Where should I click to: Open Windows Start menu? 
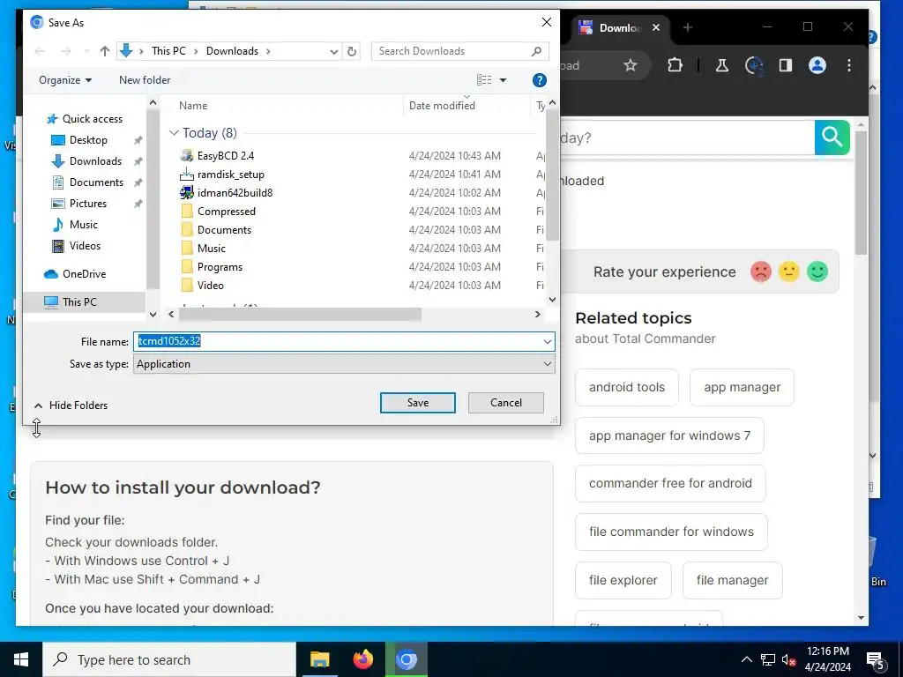(x=21, y=659)
